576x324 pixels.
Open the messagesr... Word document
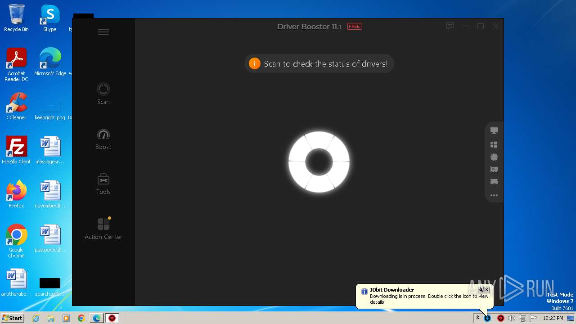(49, 150)
